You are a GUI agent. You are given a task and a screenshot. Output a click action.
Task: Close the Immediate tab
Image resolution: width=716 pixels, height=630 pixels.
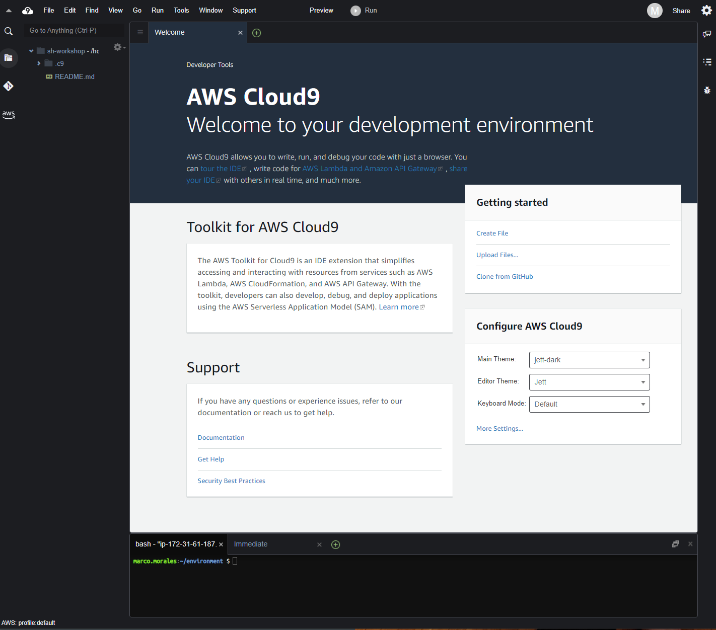pyautogui.click(x=319, y=544)
